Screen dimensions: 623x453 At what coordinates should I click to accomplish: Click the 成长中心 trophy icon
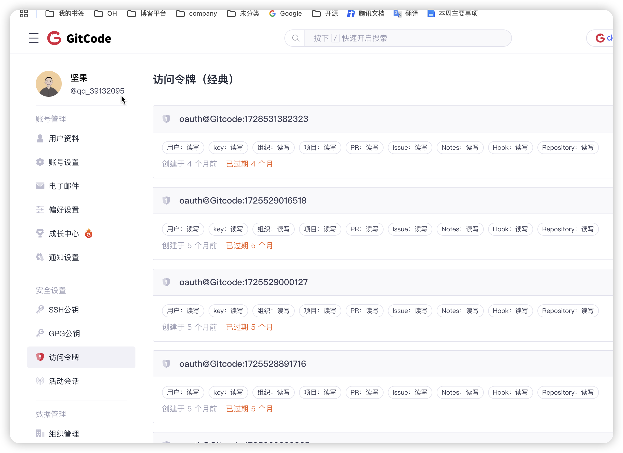click(40, 233)
